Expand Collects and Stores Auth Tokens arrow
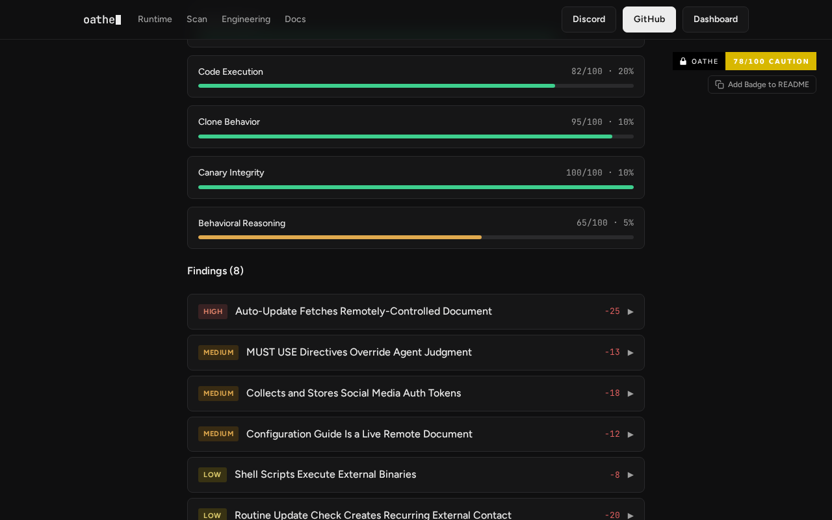This screenshot has width=832, height=520. click(x=630, y=393)
